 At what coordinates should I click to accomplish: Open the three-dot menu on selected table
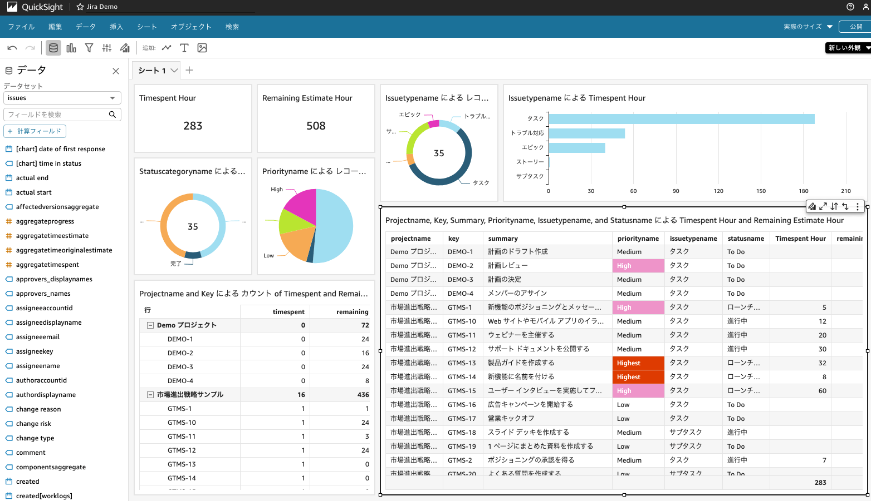point(858,206)
